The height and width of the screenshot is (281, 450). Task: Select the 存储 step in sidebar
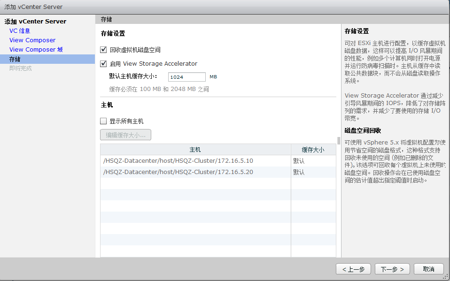click(x=47, y=59)
